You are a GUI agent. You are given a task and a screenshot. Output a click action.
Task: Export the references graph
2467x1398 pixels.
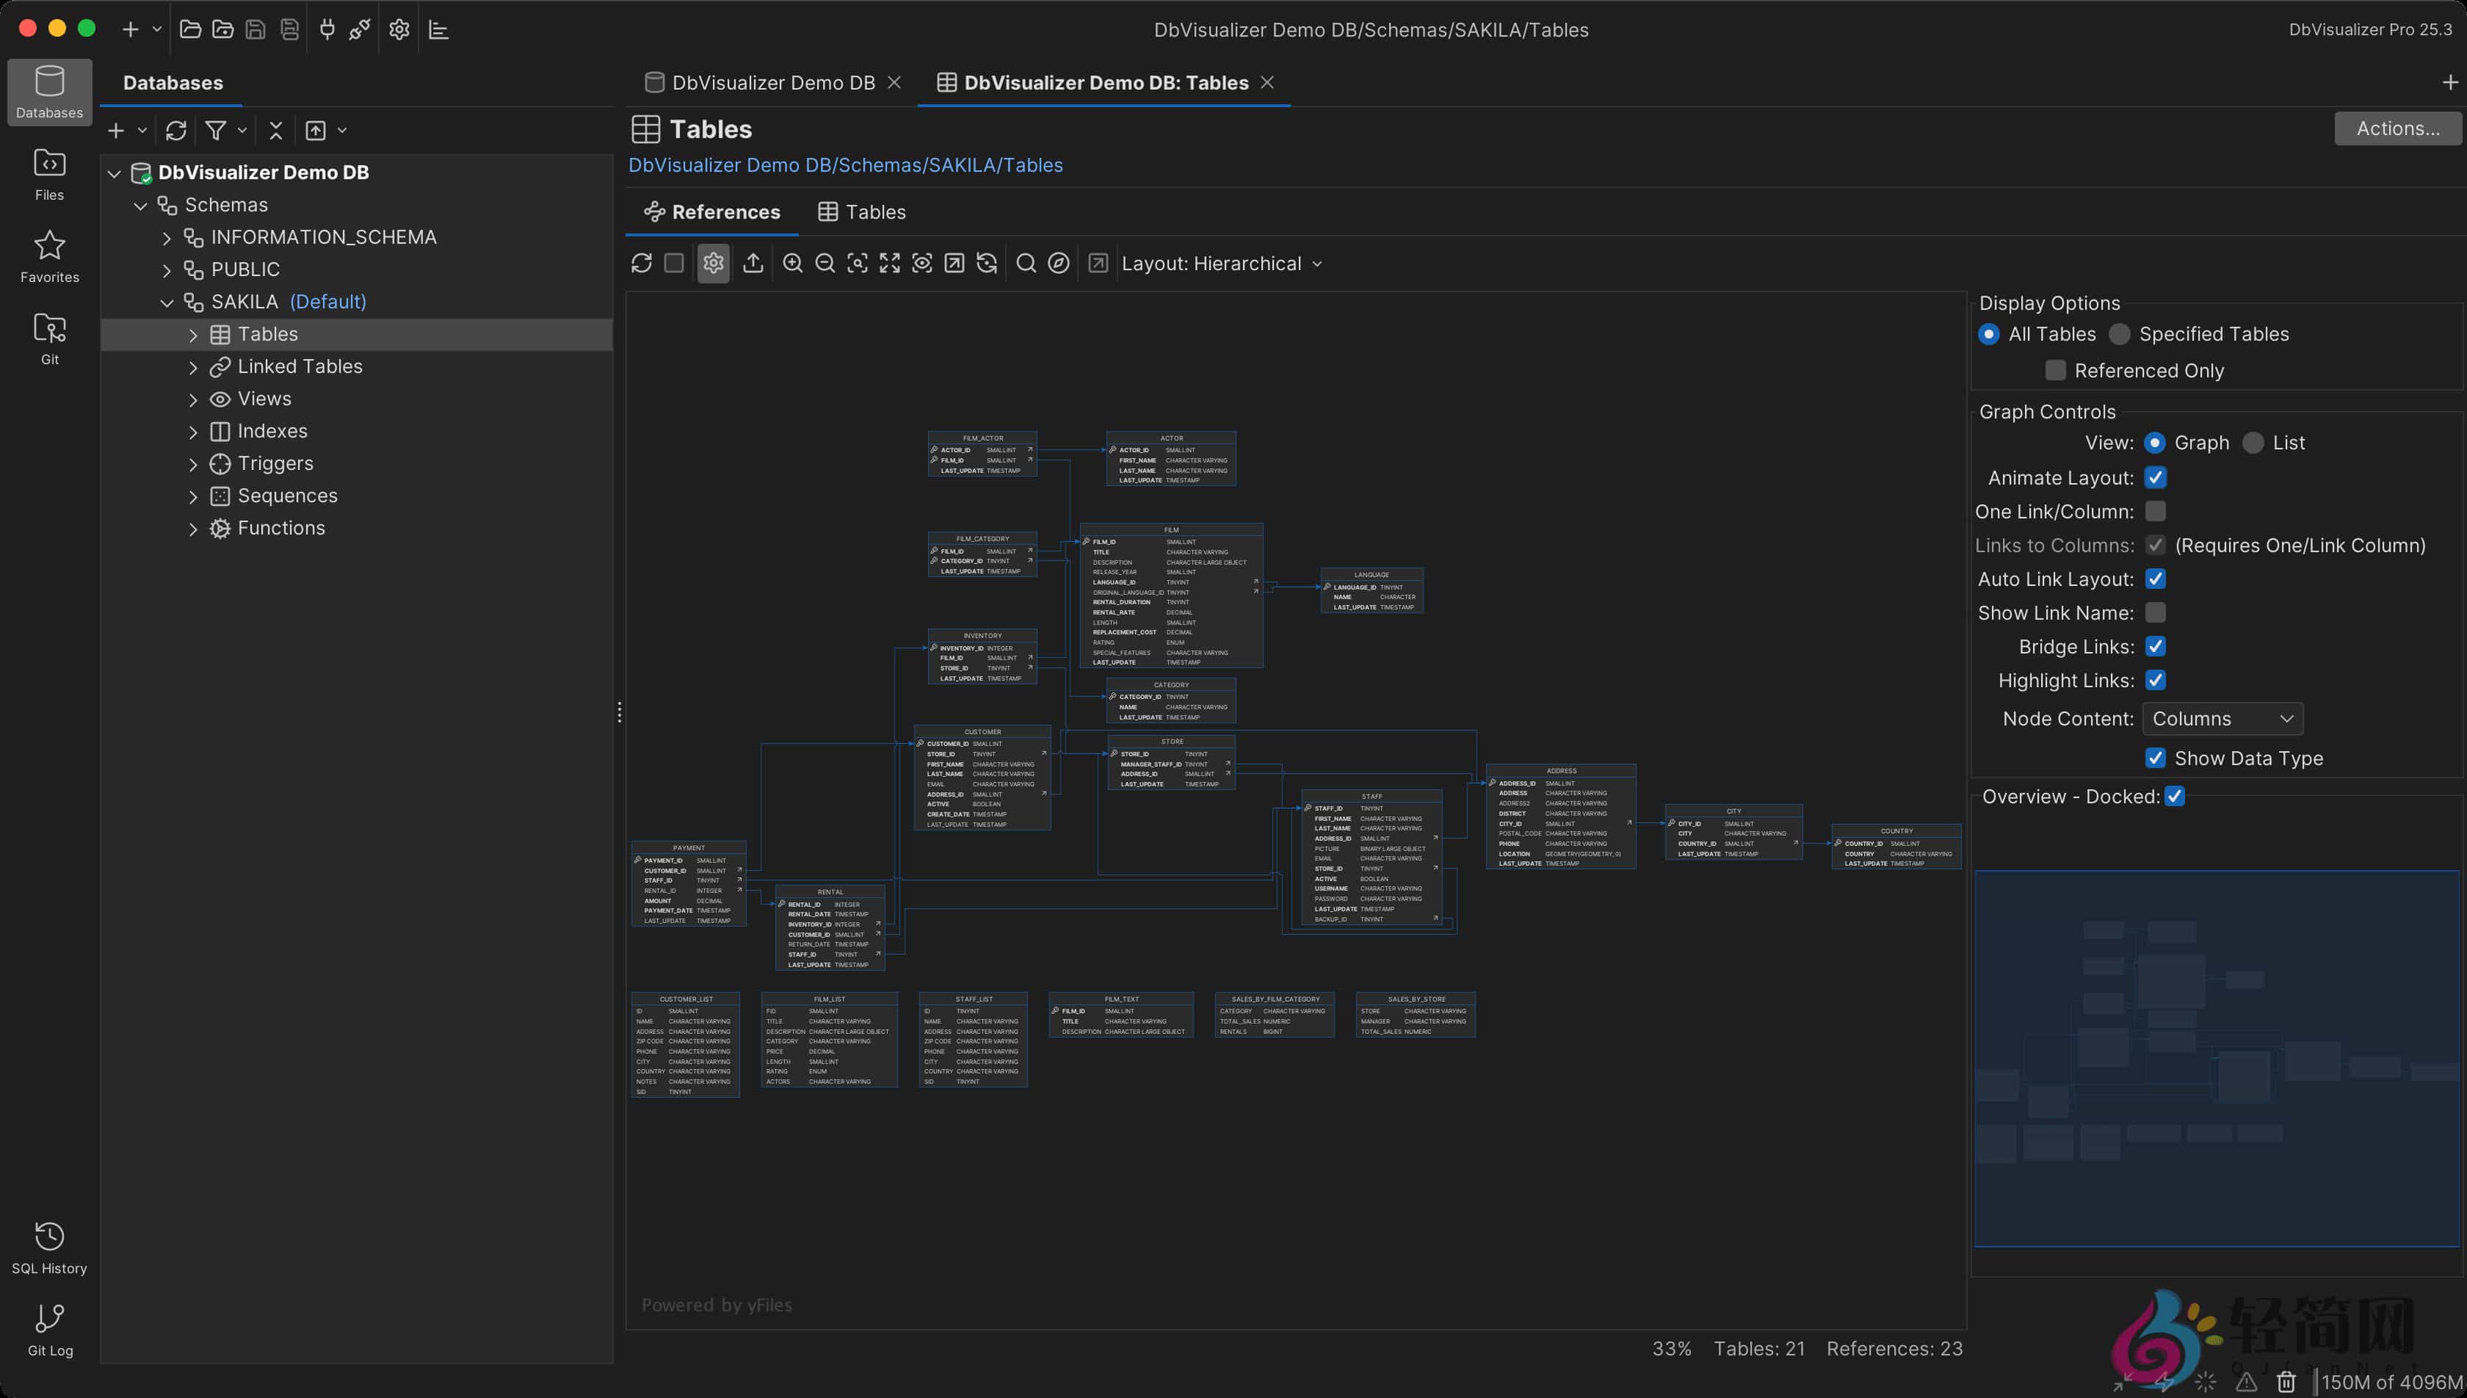[753, 262]
